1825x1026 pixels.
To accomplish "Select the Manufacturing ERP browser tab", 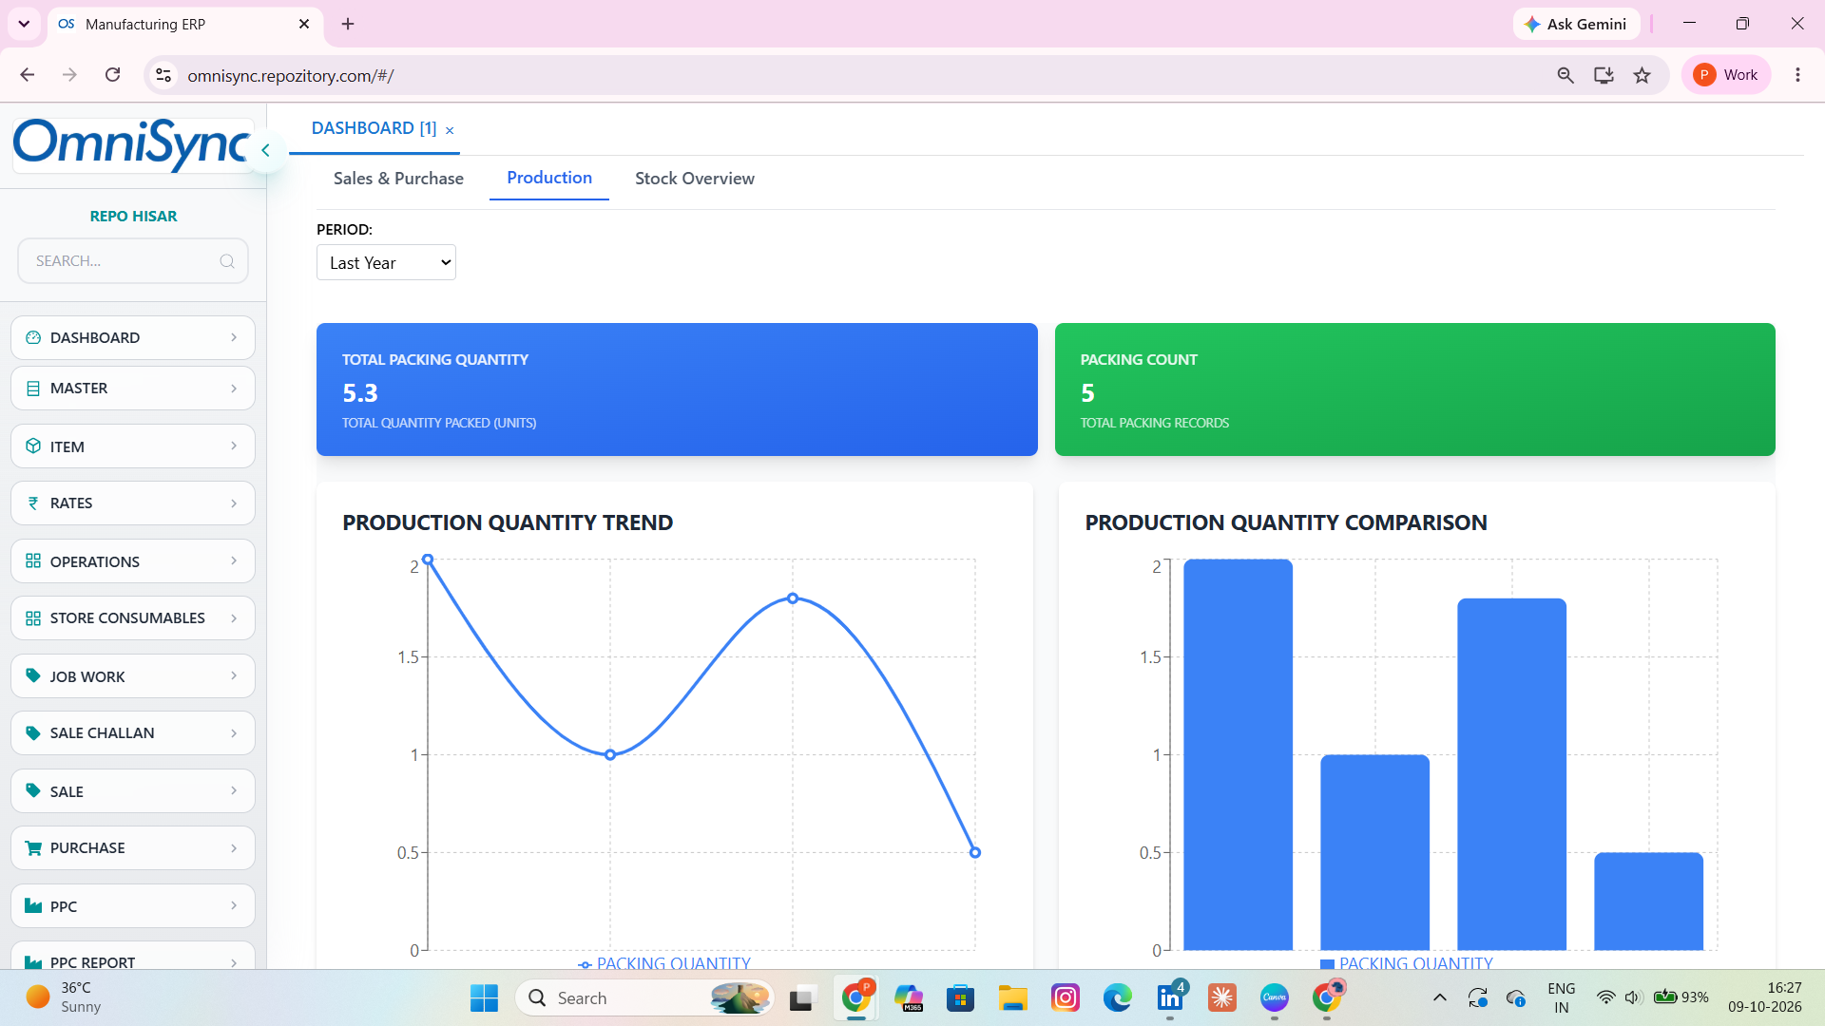I will pyautogui.click(x=185, y=24).
